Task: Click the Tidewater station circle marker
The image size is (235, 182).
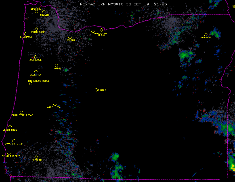Action: (x=36, y=11)
